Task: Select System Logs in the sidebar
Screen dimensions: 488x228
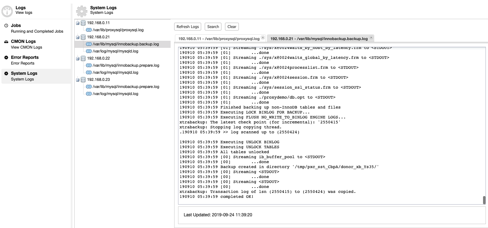Action: pyautogui.click(x=36, y=76)
